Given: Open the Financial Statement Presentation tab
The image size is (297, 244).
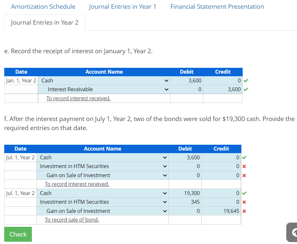Looking at the screenshot, I should (217, 6).
